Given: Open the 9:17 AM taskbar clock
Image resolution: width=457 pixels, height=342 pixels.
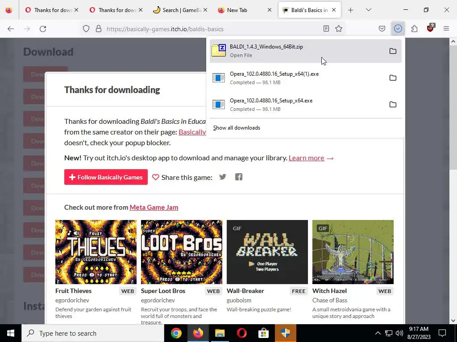Looking at the screenshot, I should click(419, 333).
